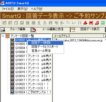Choose 至急メール受信 in the context menu
106x102 pixels.
45,51
